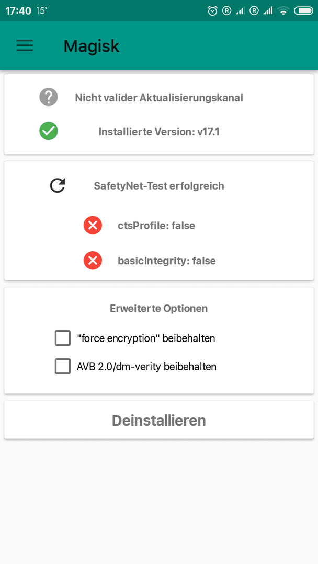
Task: Tap the "basicIntegrity: false" result text
Action: coord(167,261)
